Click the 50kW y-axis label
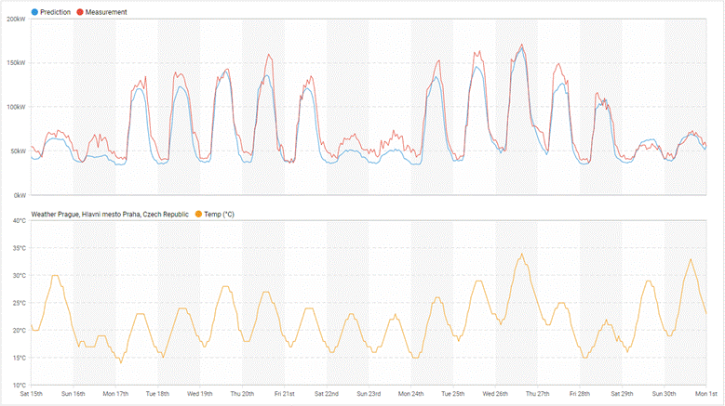The image size is (725, 406). (x=18, y=151)
